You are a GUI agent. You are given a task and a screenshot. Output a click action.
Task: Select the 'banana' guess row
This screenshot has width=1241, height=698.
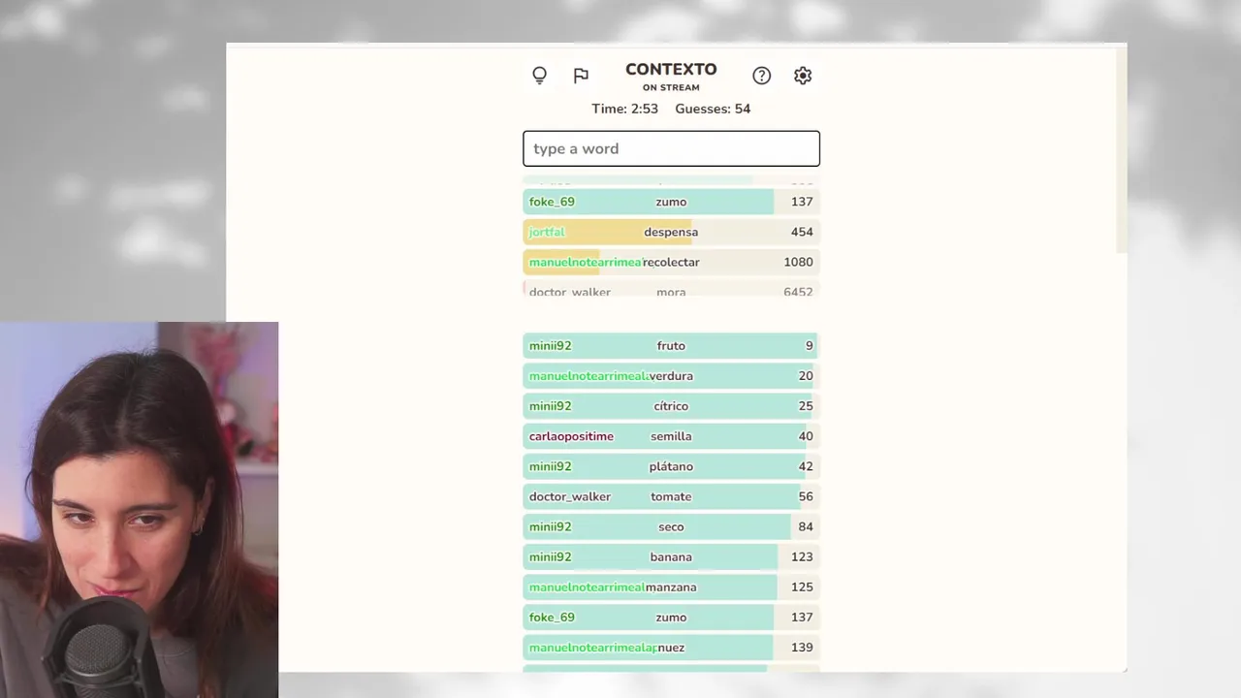[671, 556]
